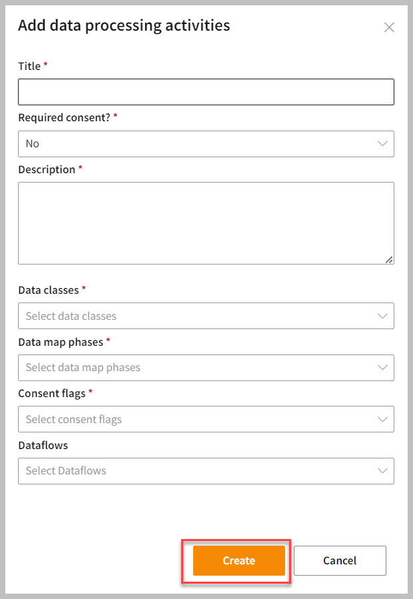This screenshot has height=599, width=413.
Task: Expand Required consent using its chevron arrow
Action: pyautogui.click(x=382, y=144)
